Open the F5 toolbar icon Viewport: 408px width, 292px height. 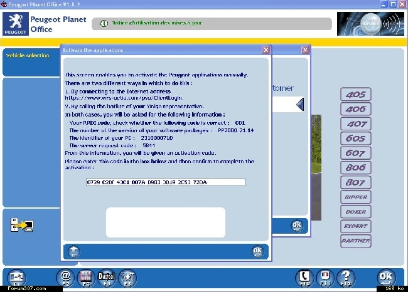[x=127, y=278]
